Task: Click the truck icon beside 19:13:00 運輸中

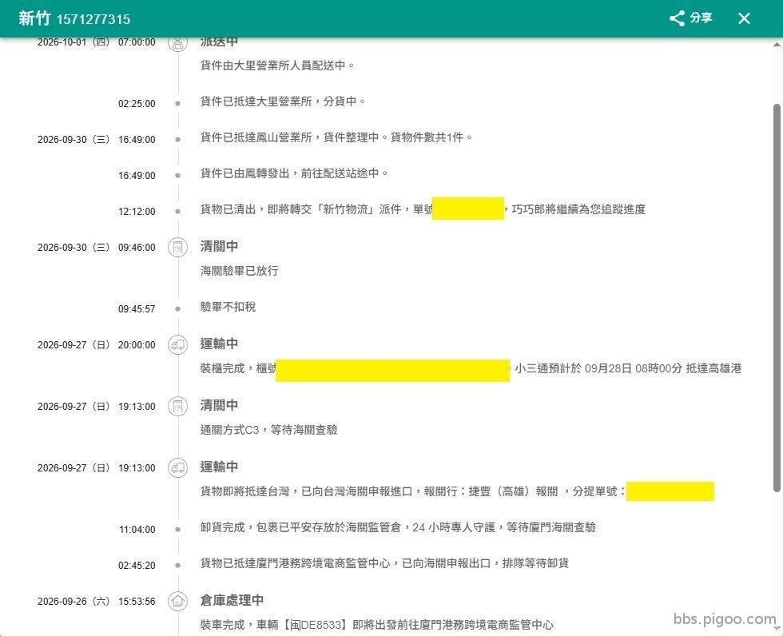Action: [177, 467]
